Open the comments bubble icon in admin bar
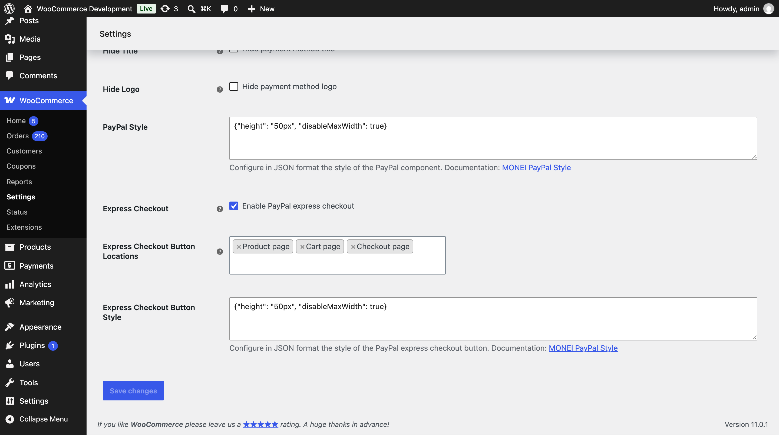The width and height of the screenshot is (779, 435). pyautogui.click(x=225, y=9)
